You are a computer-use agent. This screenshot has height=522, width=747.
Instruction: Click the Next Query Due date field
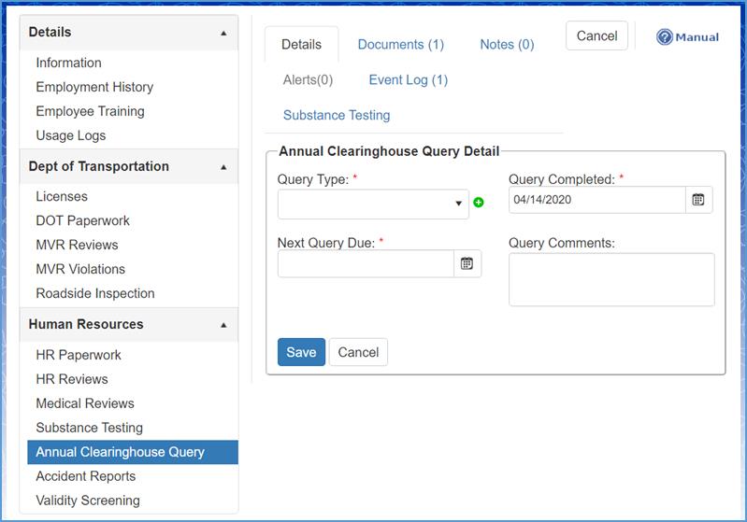[x=366, y=264]
